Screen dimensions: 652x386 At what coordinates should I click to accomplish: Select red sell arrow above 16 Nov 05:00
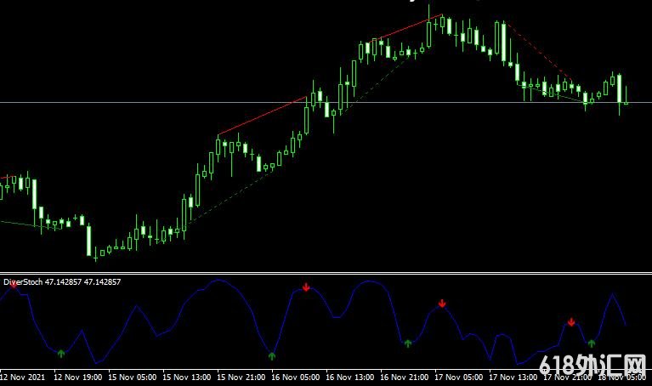[x=306, y=287]
